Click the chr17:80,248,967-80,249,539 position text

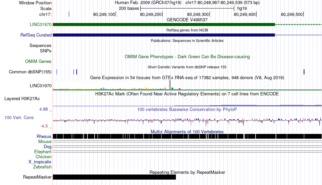click(222, 3)
